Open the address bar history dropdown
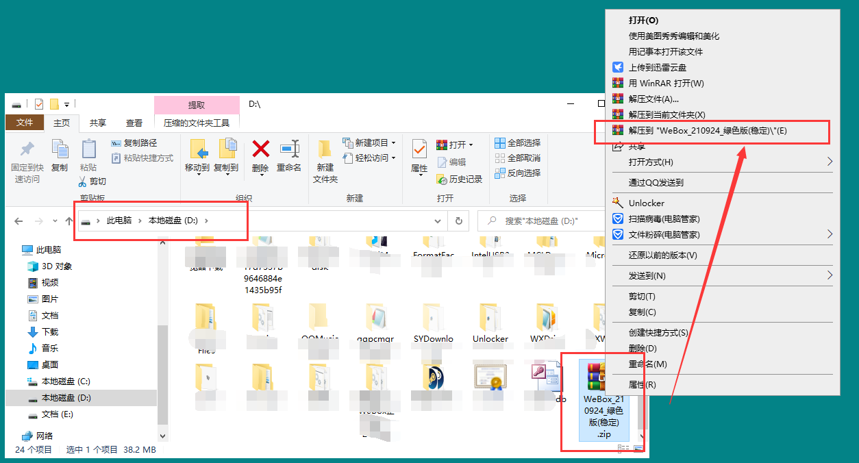Screen dimensions: 859x463 pyautogui.click(x=438, y=221)
